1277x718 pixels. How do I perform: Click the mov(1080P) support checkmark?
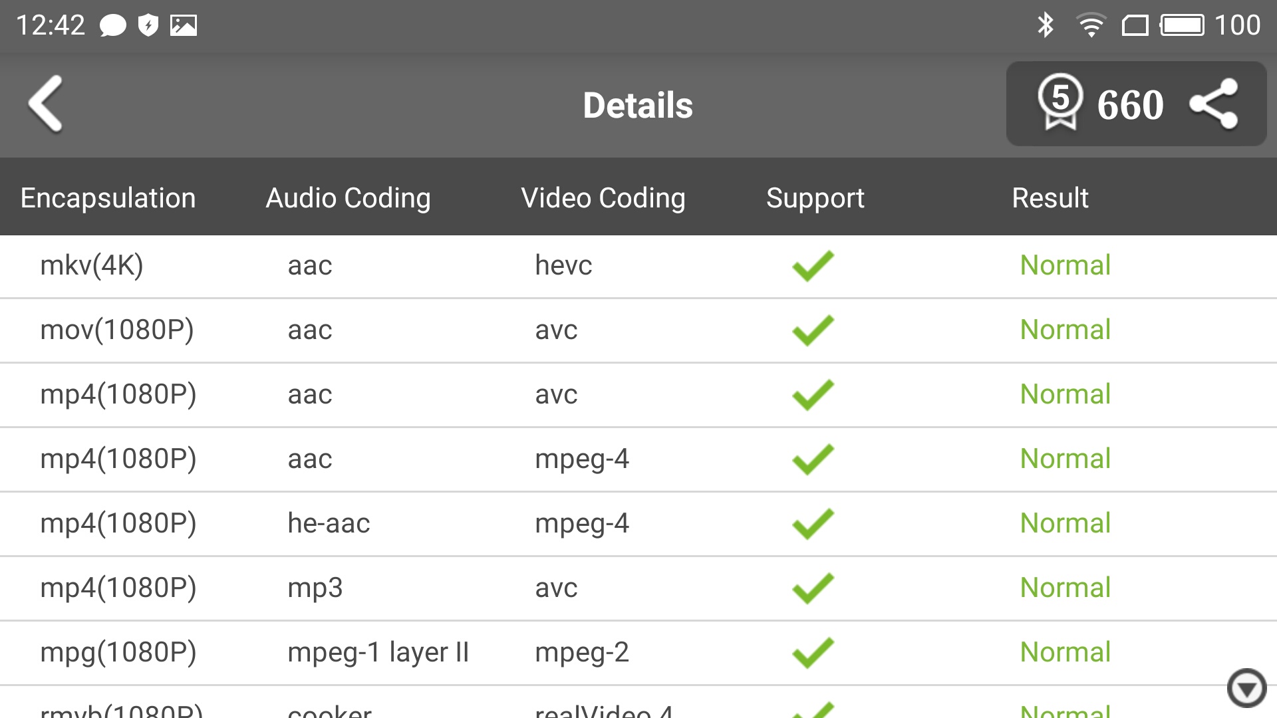coord(813,330)
